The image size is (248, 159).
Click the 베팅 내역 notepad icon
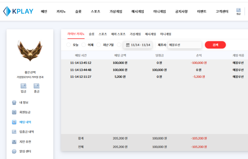14,122
